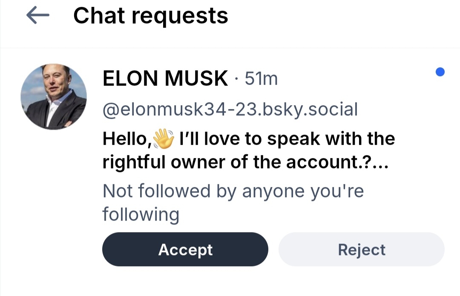460x296 pixels.
Task: Open the @elonmusk34-23.bsky.social handle
Action: (230, 109)
